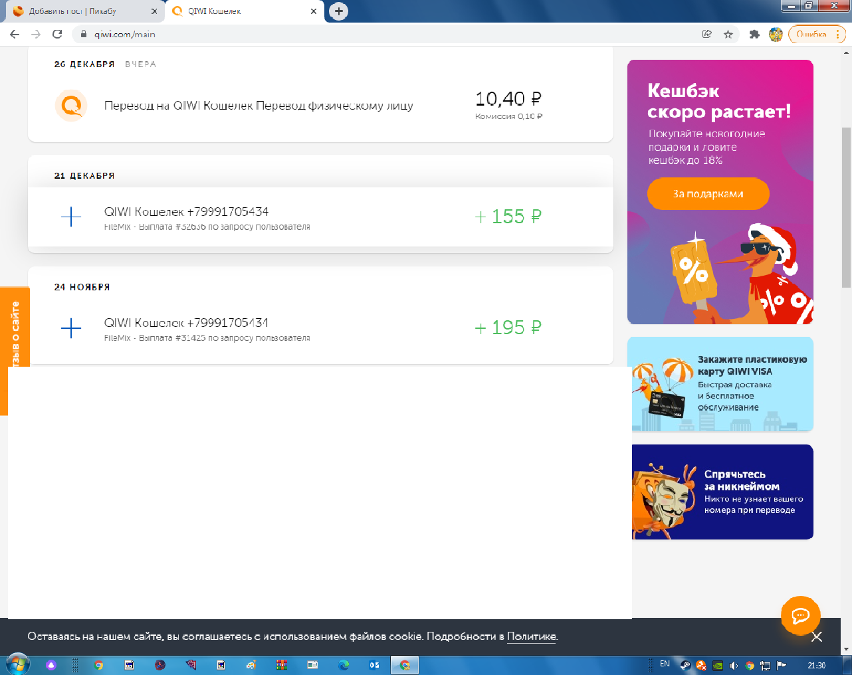Open the Steam tray icon
852x675 pixels.
tap(685, 665)
